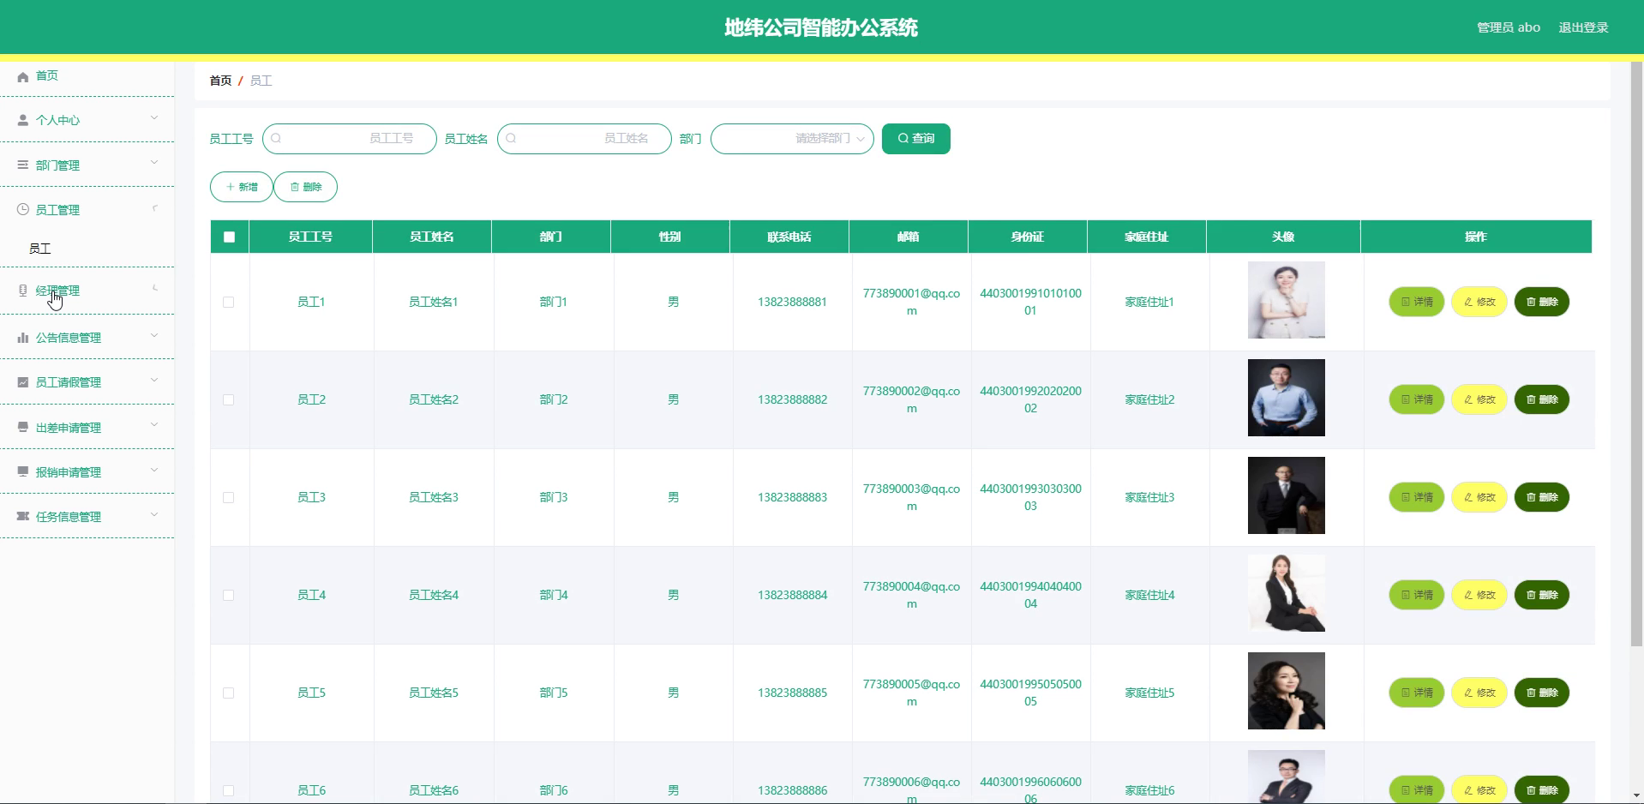This screenshot has width=1644, height=804.
Task: Click the page vertical scrollbar
Action: (x=1636, y=354)
